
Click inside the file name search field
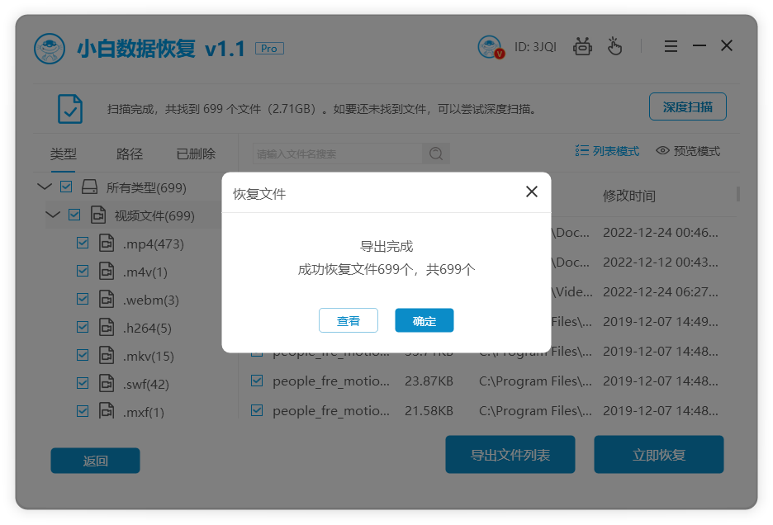[x=339, y=154]
